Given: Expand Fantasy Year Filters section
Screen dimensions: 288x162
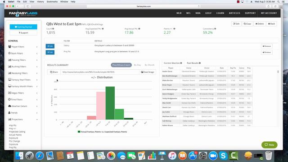Looking at the screenshot, I should 23,80.
